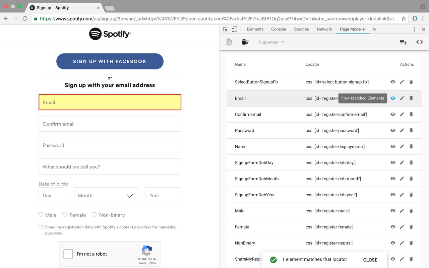
Task: Click the DevTools inspect element picker icon
Action: [226, 29]
